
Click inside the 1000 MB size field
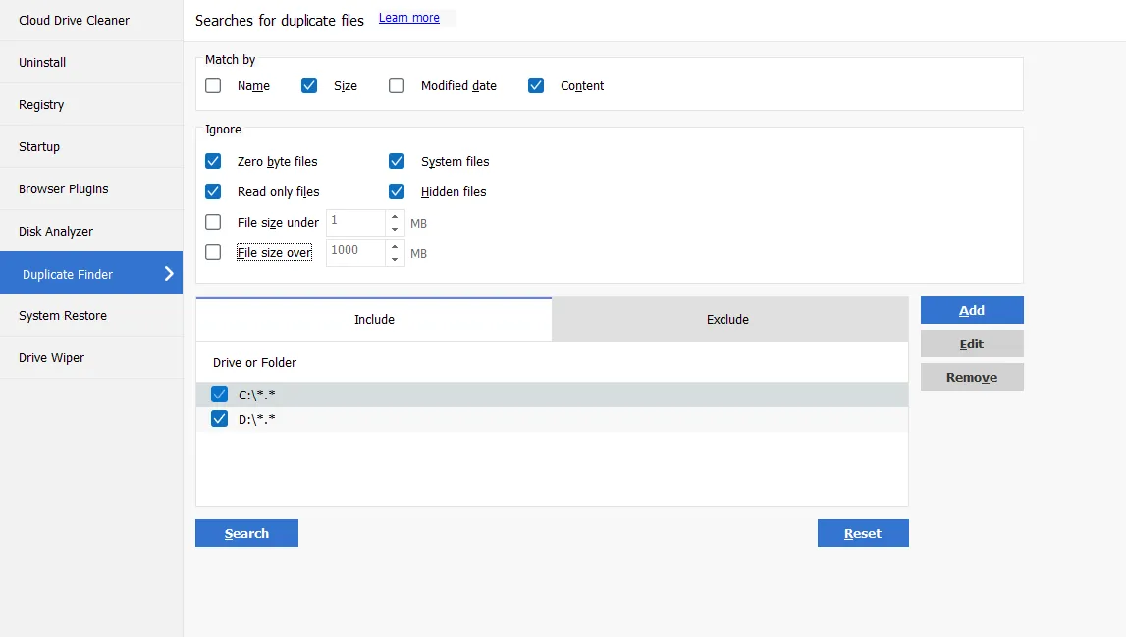pyautogui.click(x=358, y=252)
